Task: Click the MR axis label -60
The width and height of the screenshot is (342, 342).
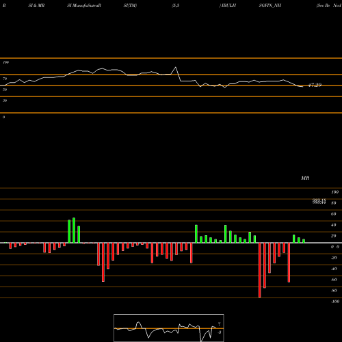Action: [334, 280]
